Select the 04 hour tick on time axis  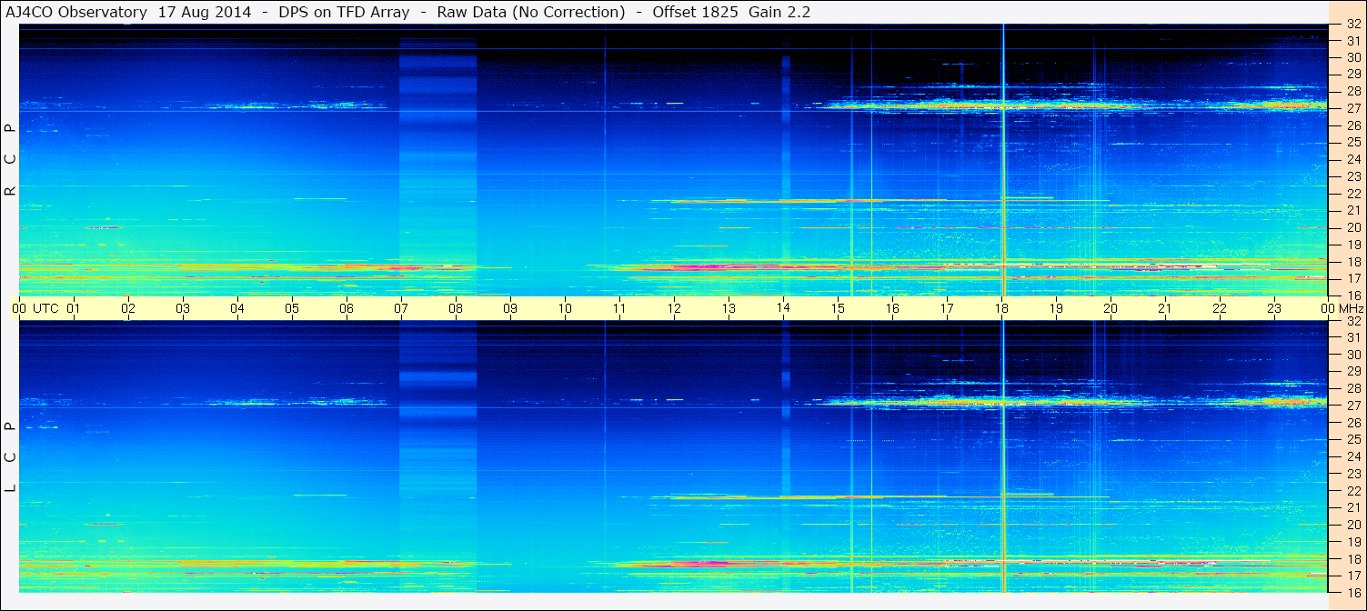click(x=237, y=308)
